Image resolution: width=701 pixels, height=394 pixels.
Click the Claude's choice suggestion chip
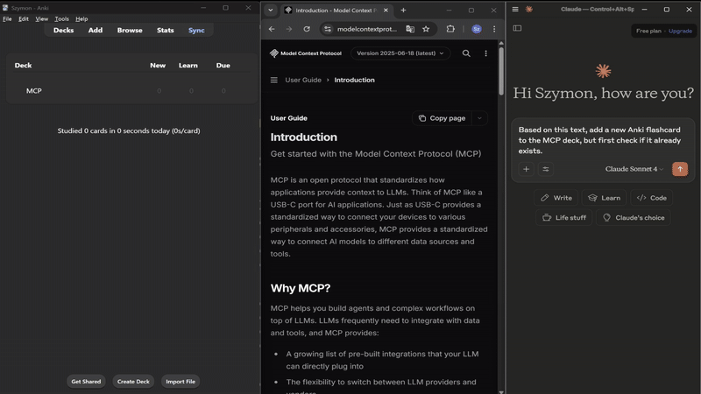[634, 217]
